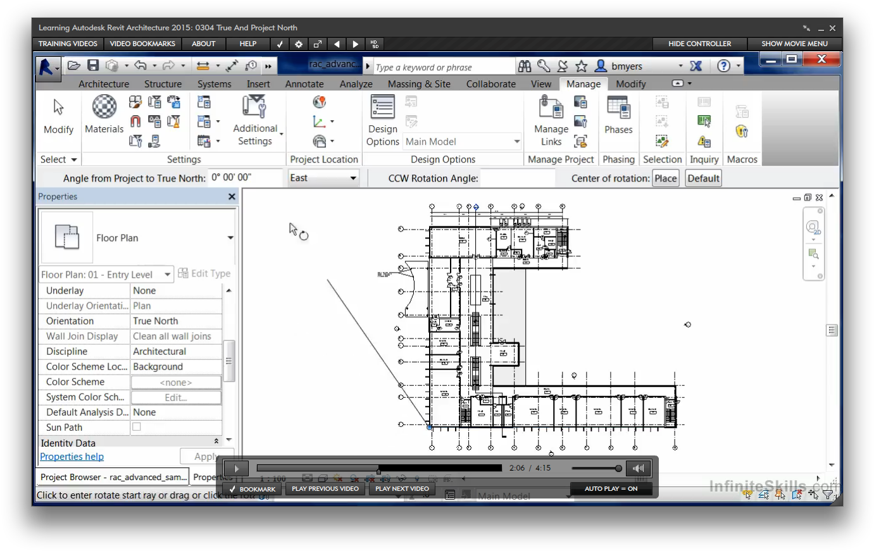Open the Properties help link
This screenshot has height=551, width=874.
[72, 457]
